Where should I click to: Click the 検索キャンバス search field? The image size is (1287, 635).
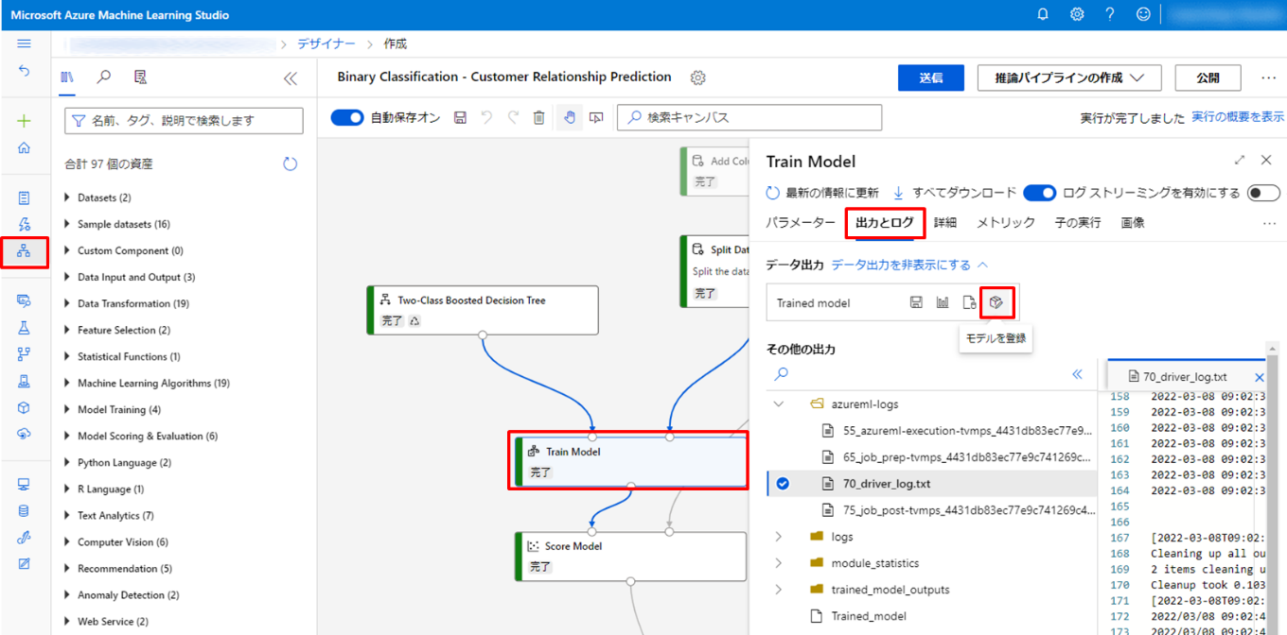click(749, 117)
